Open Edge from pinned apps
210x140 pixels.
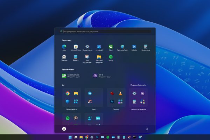point(64,47)
